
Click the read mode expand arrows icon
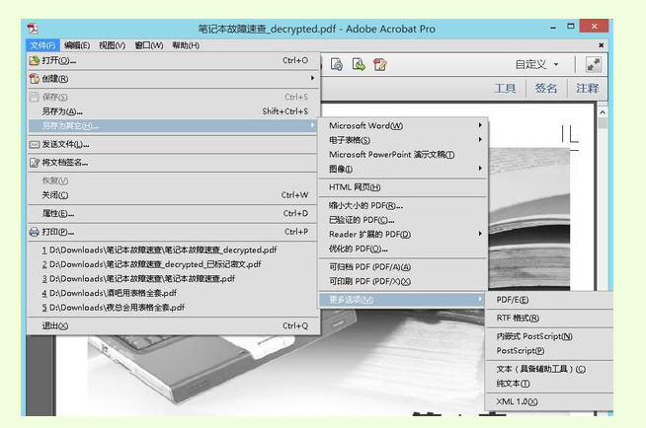[594, 64]
